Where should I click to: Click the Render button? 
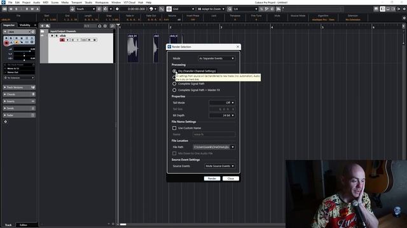[x=212, y=179]
